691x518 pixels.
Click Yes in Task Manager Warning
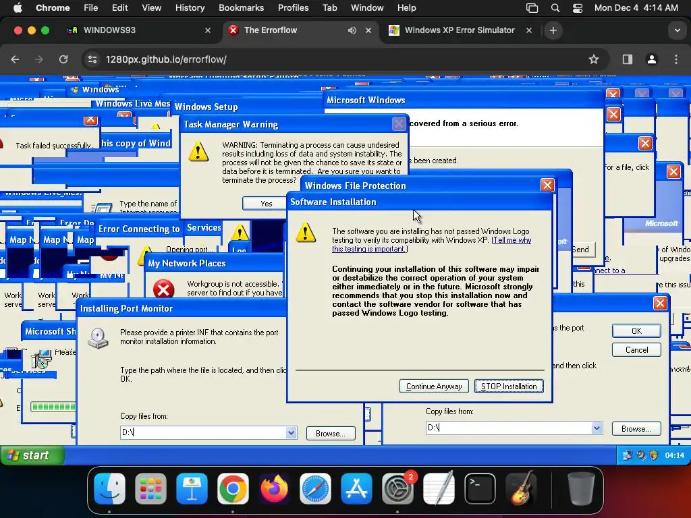(266, 204)
